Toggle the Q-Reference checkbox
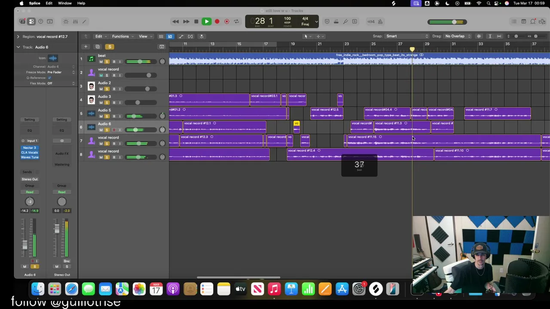This screenshot has height=309, width=550. click(x=49, y=78)
